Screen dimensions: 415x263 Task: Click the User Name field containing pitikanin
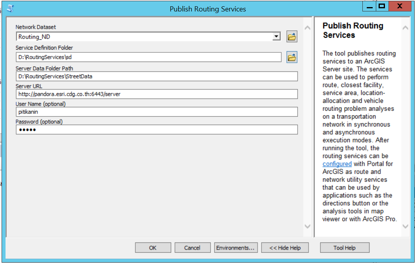[x=157, y=112]
